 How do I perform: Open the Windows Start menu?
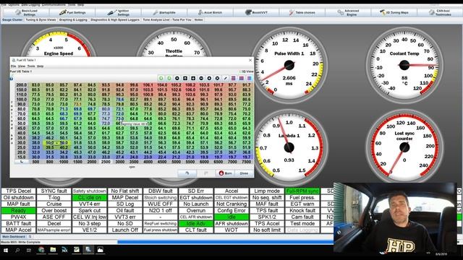coord(6,251)
